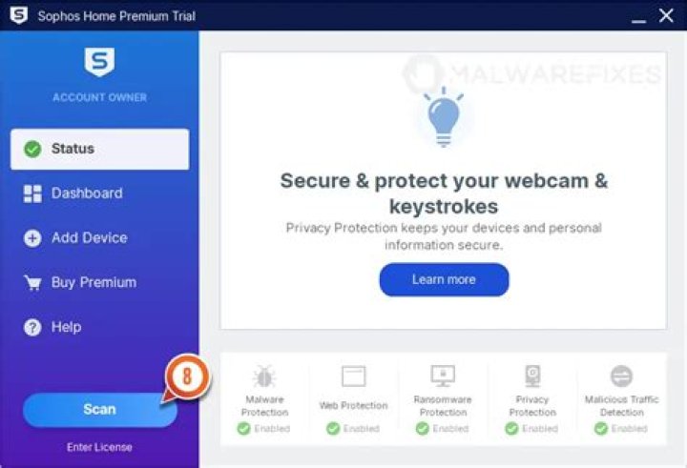Minimize the Sophos Home window
Image resolution: width=687 pixels, height=468 pixels.
[x=638, y=16]
